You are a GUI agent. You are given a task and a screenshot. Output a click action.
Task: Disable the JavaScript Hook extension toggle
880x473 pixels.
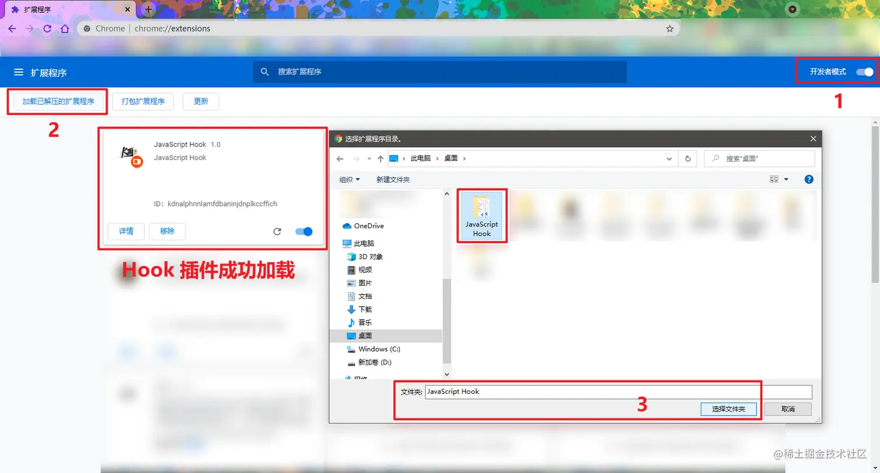pos(304,232)
